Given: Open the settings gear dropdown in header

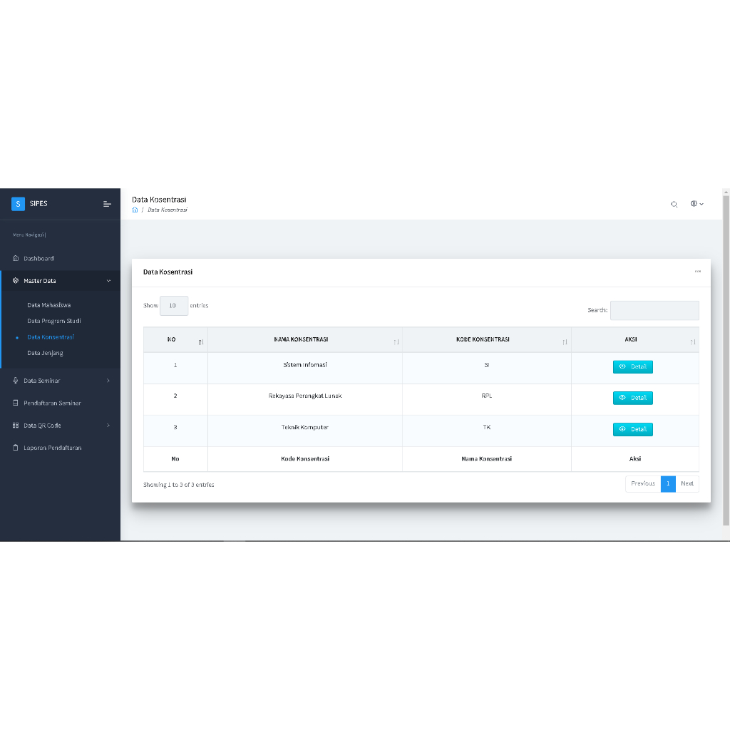Looking at the screenshot, I should point(697,204).
